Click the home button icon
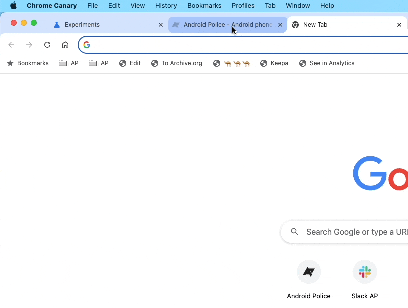408x308 pixels. [65, 45]
